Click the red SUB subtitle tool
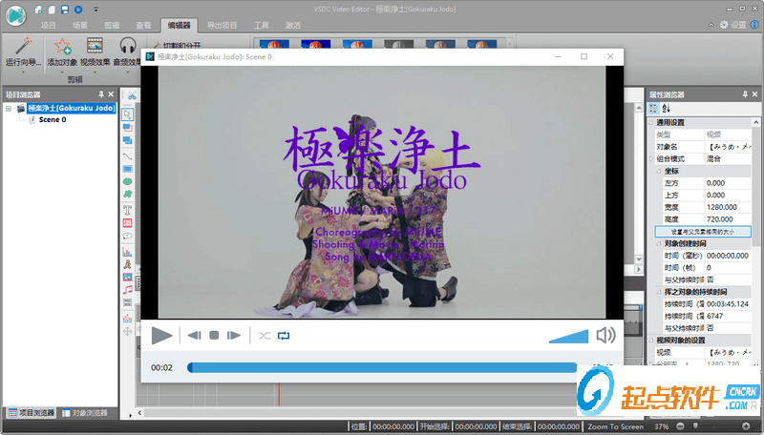The height and width of the screenshot is (435, 764). [x=127, y=223]
